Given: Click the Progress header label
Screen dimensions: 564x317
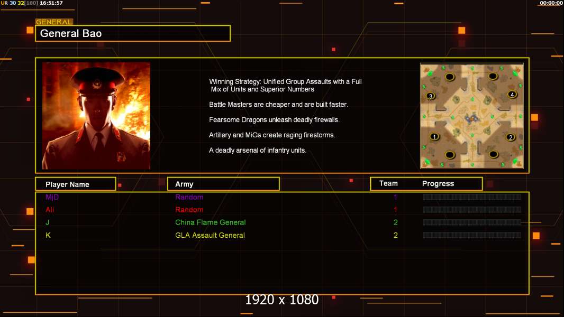Looking at the screenshot, I should [438, 183].
